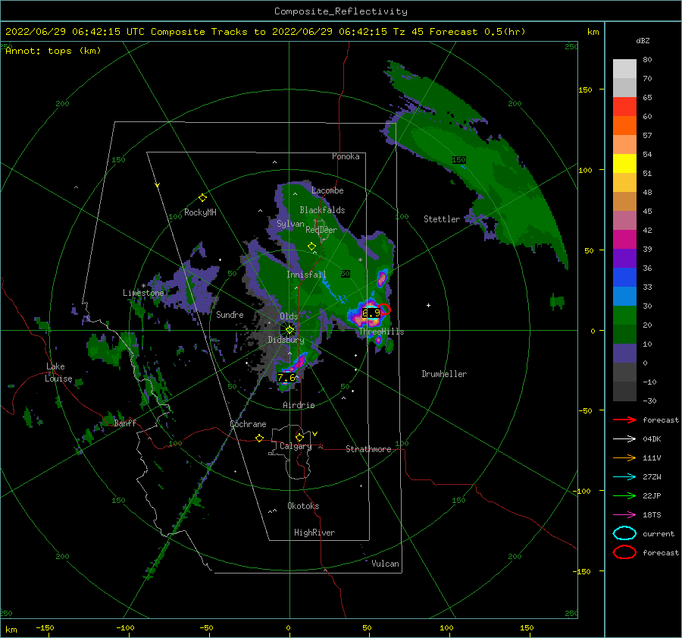Click the red forecast ellipse legend
The height and width of the screenshot is (638, 682).
click(624, 552)
